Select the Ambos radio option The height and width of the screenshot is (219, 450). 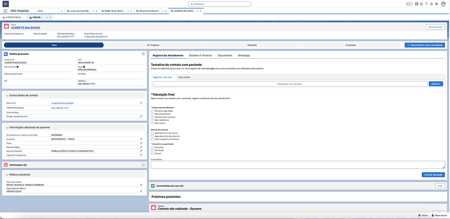click(152, 154)
